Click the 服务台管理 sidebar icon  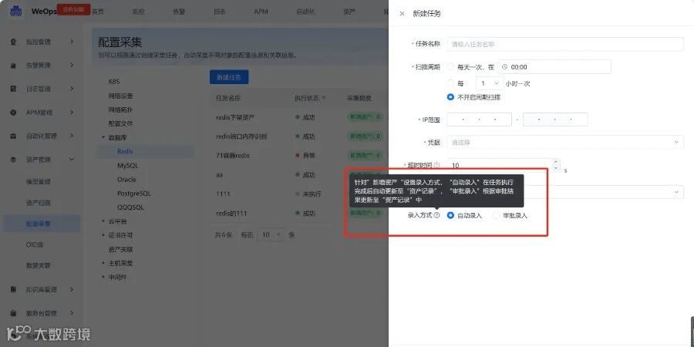pyautogui.click(x=13, y=313)
